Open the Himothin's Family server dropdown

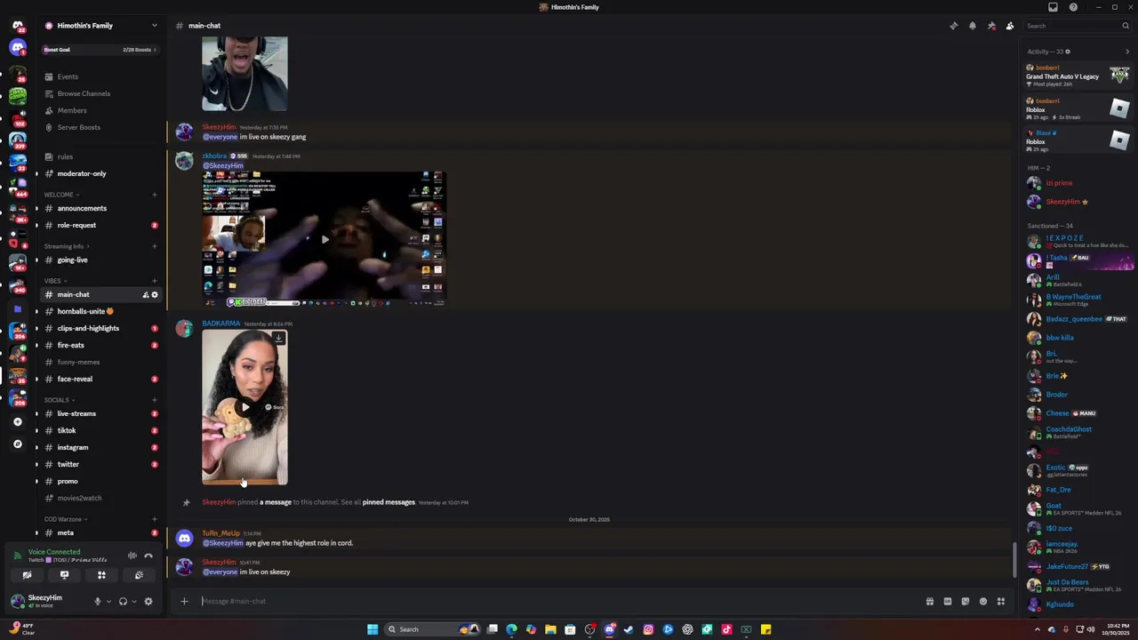154,26
